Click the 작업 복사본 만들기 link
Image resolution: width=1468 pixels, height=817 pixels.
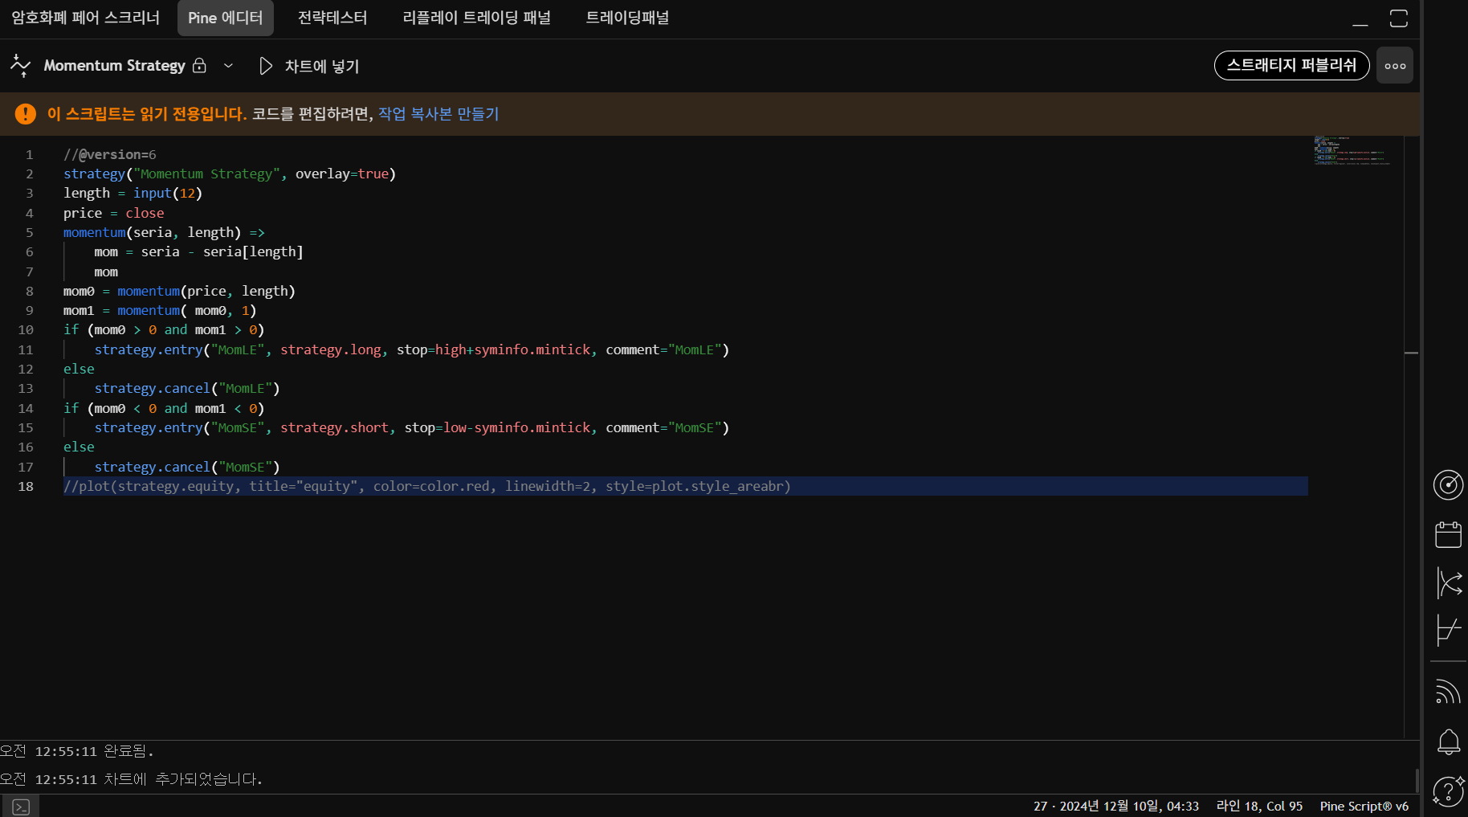pyautogui.click(x=438, y=114)
